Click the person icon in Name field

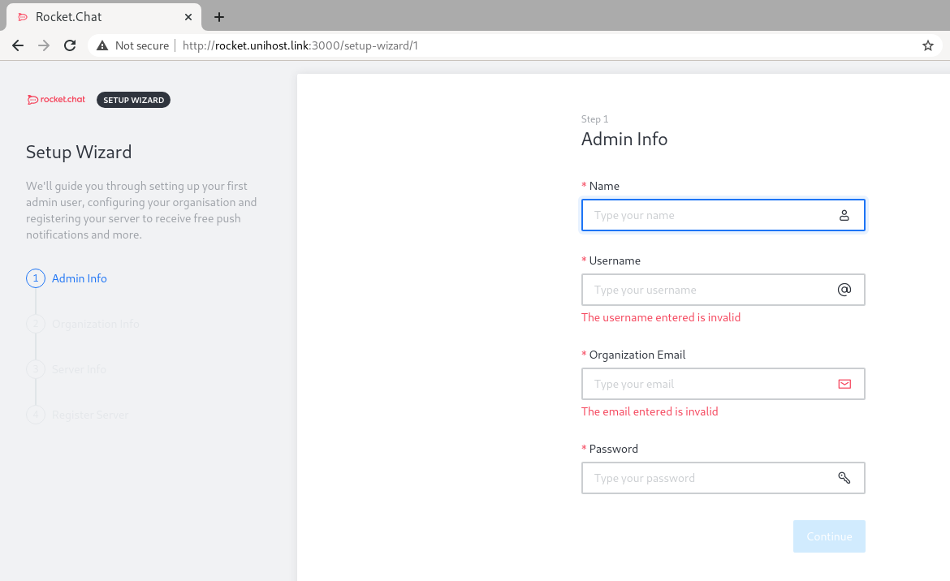[844, 215]
